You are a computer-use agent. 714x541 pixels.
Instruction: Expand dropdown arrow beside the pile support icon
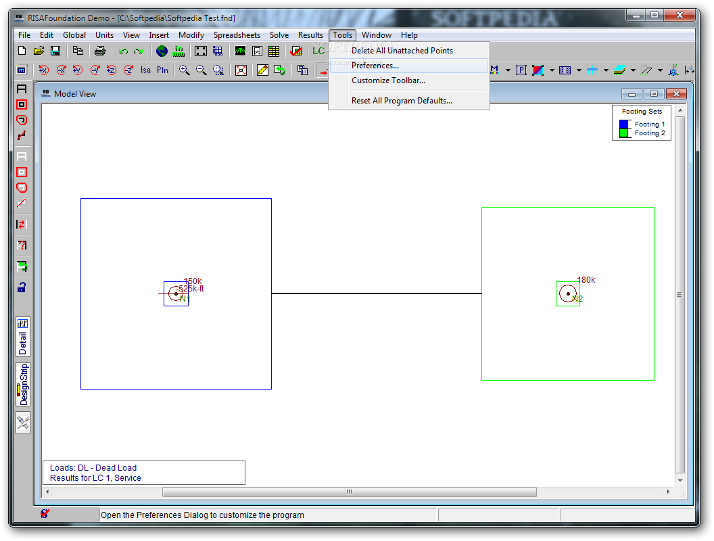(606, 70)
